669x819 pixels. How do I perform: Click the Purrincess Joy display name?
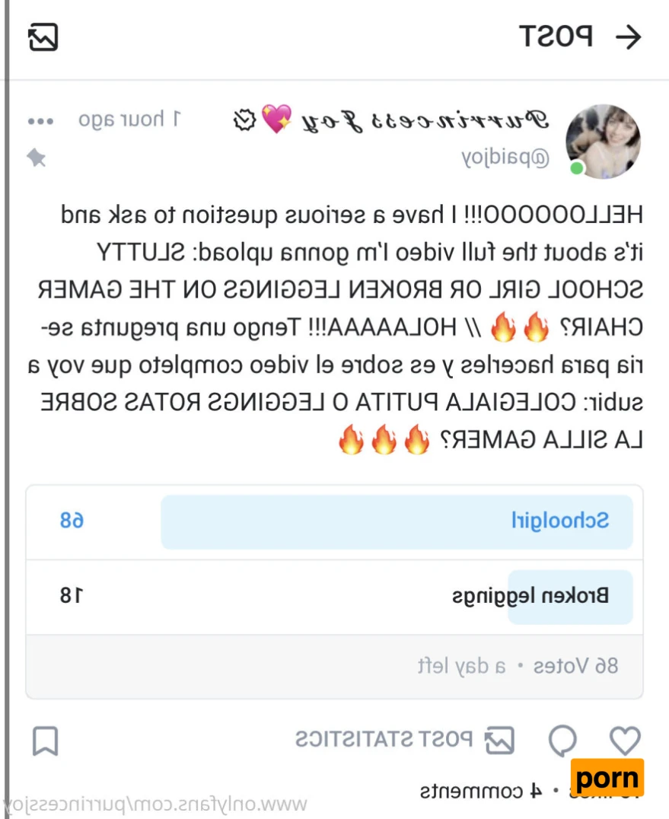point(425,120)
